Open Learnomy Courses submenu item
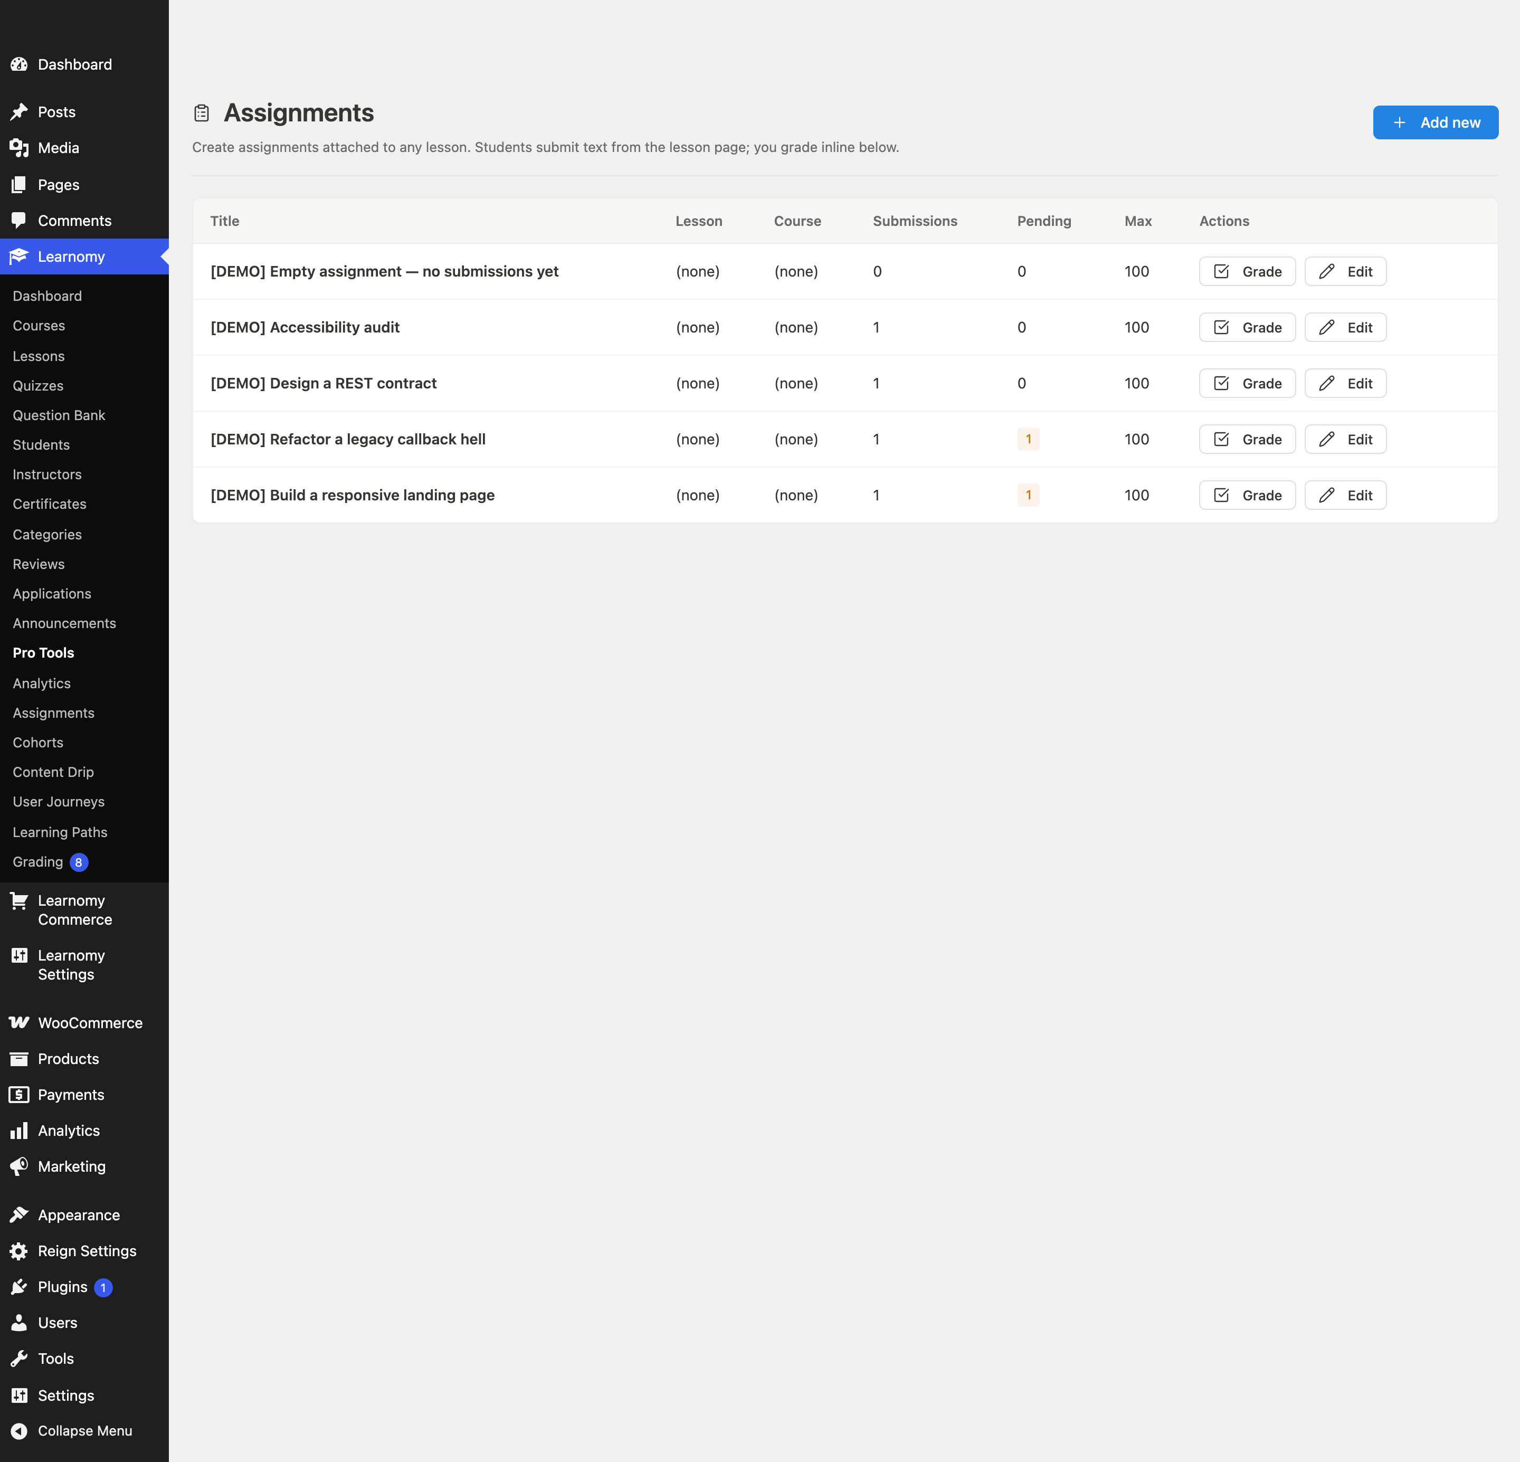This screenshot has width=1520, height=1462. click(39, 326)
